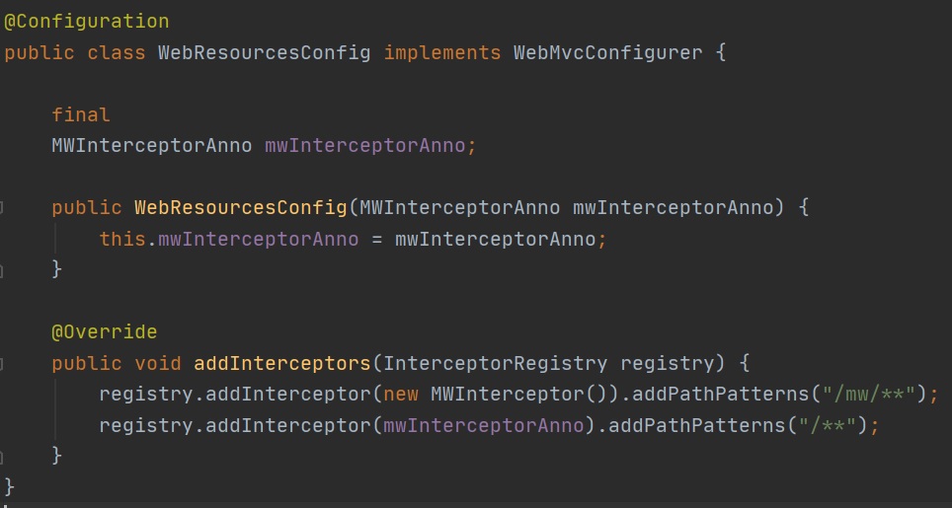
Task: Select WebResourcesConfig in the class declaration line
Action: 265,52
